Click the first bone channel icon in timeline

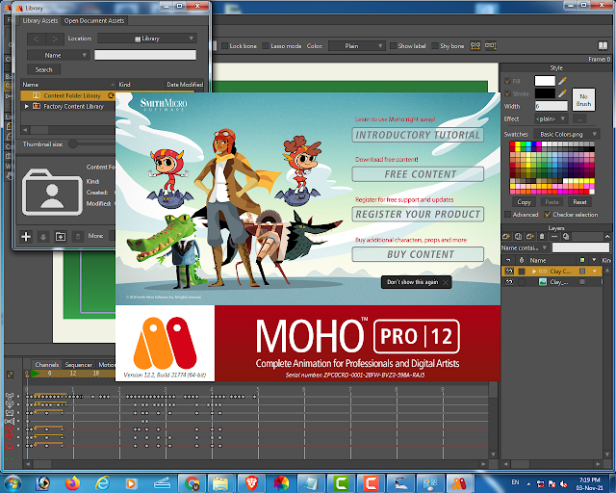pyautogui.click(x=10, y=397)
